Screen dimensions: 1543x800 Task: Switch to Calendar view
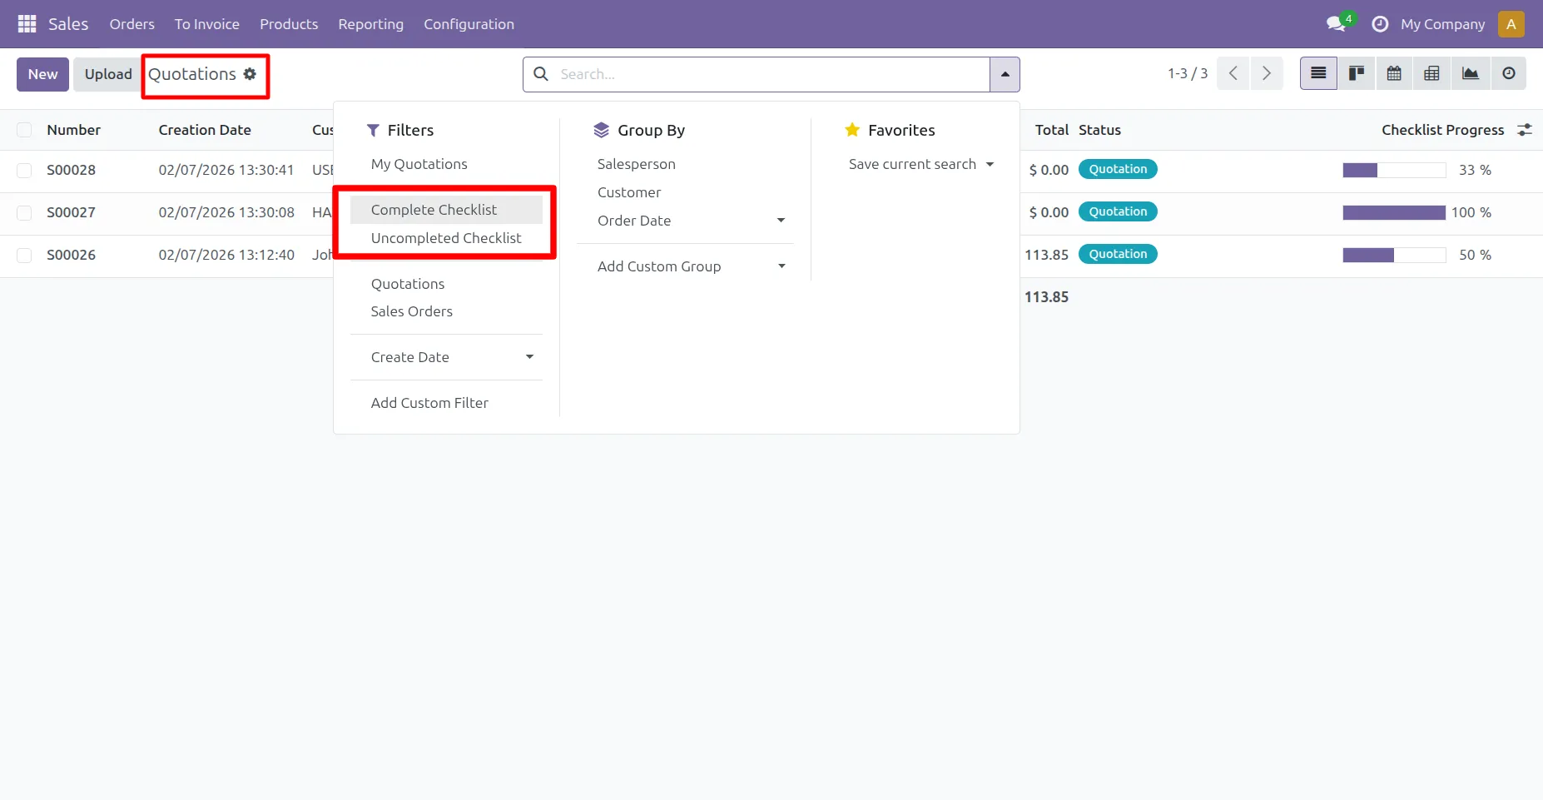point(1394,74)
